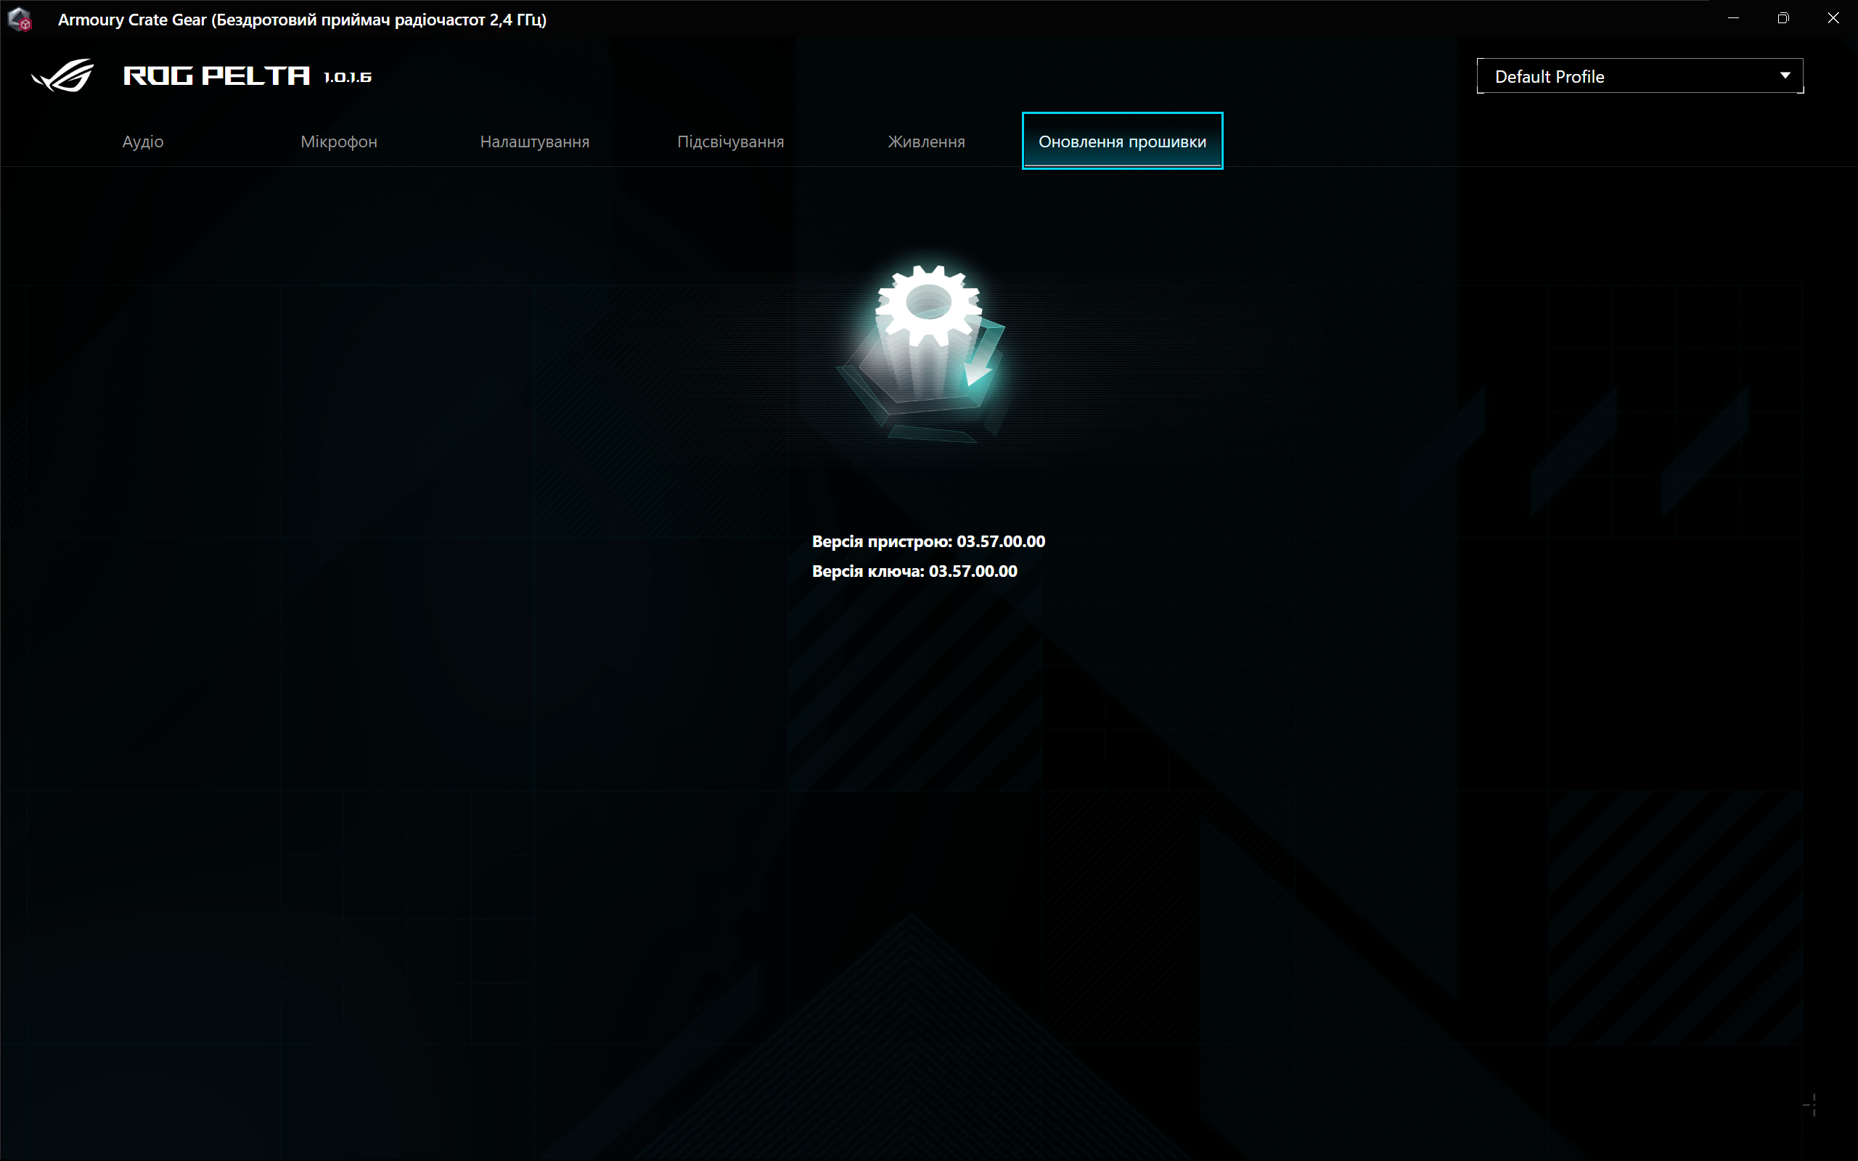Image resolution: width=1858 pixels, height=1161 pixels.
Task: Click the ROG eye logo
Action: pyautogui.click(x=63, y=75)
